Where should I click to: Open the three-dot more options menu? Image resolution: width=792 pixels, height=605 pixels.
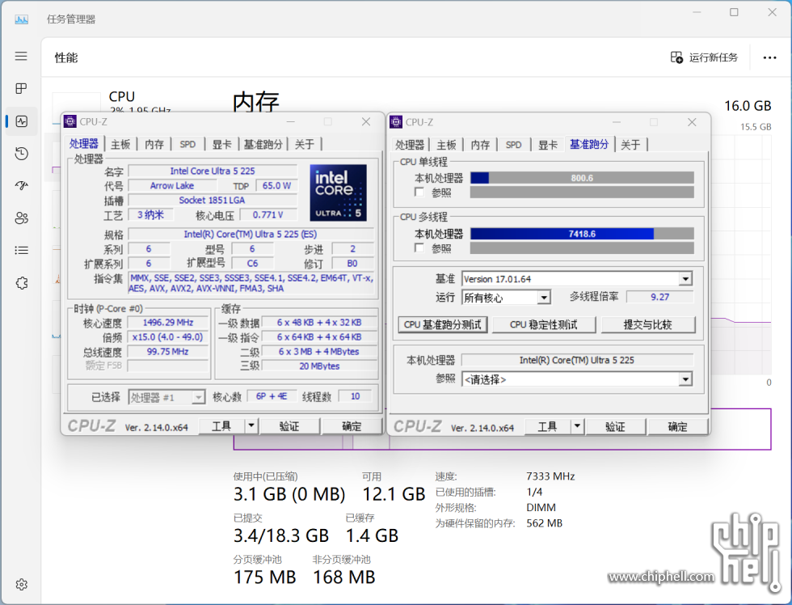point(769,57)
